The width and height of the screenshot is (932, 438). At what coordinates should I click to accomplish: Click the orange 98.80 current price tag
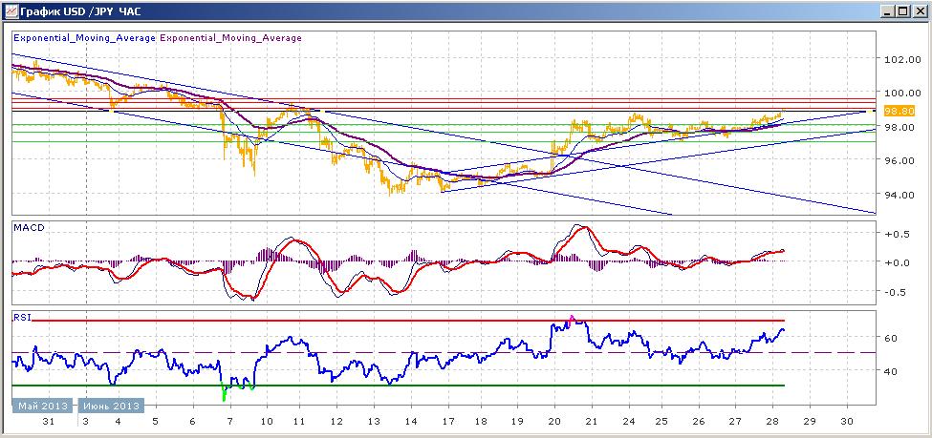click(x=899, y=111)
